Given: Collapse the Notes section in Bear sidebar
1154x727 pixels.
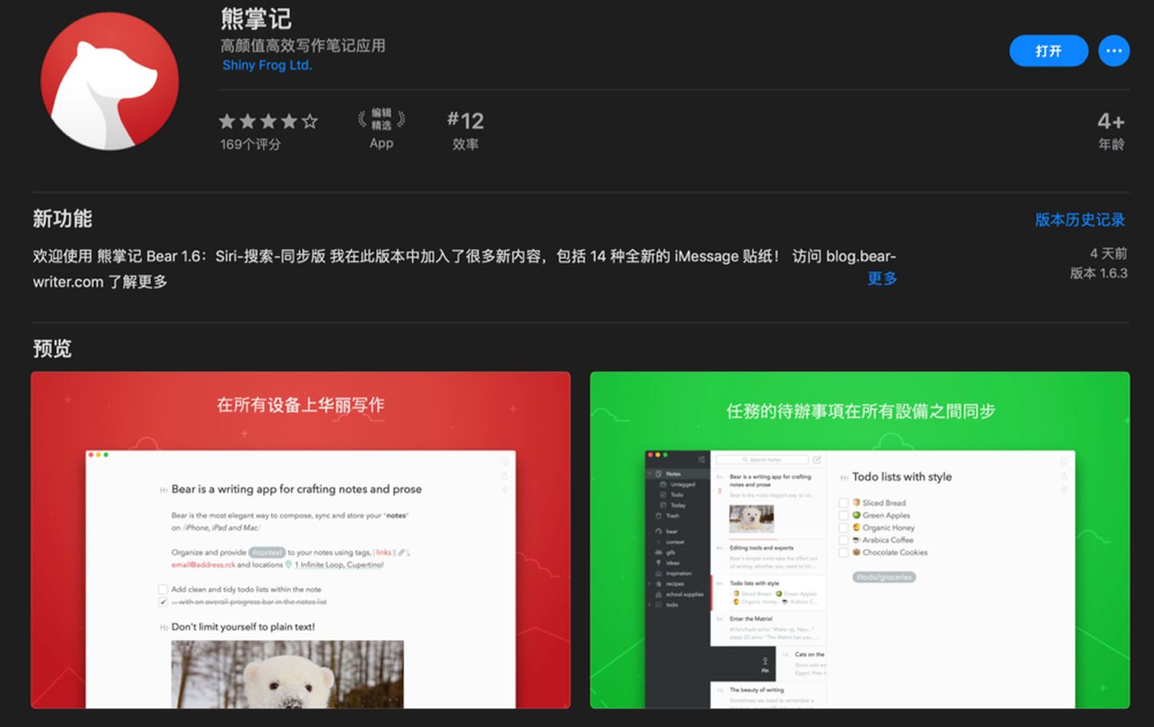Looking at the screenshot, I should (x=650, y=474).
